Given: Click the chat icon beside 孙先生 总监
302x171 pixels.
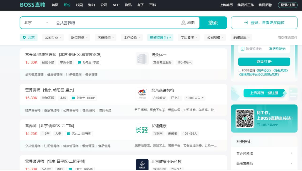Looking at the screenshot, I should [79, 62].
